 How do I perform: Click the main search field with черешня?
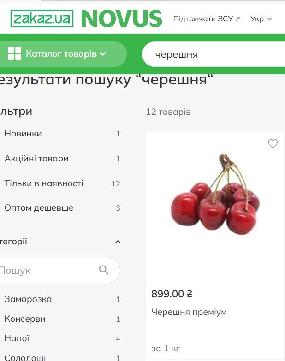[x=214, y=54]
